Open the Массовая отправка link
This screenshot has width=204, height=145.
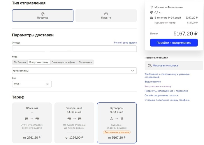click(x=165, y=65)
